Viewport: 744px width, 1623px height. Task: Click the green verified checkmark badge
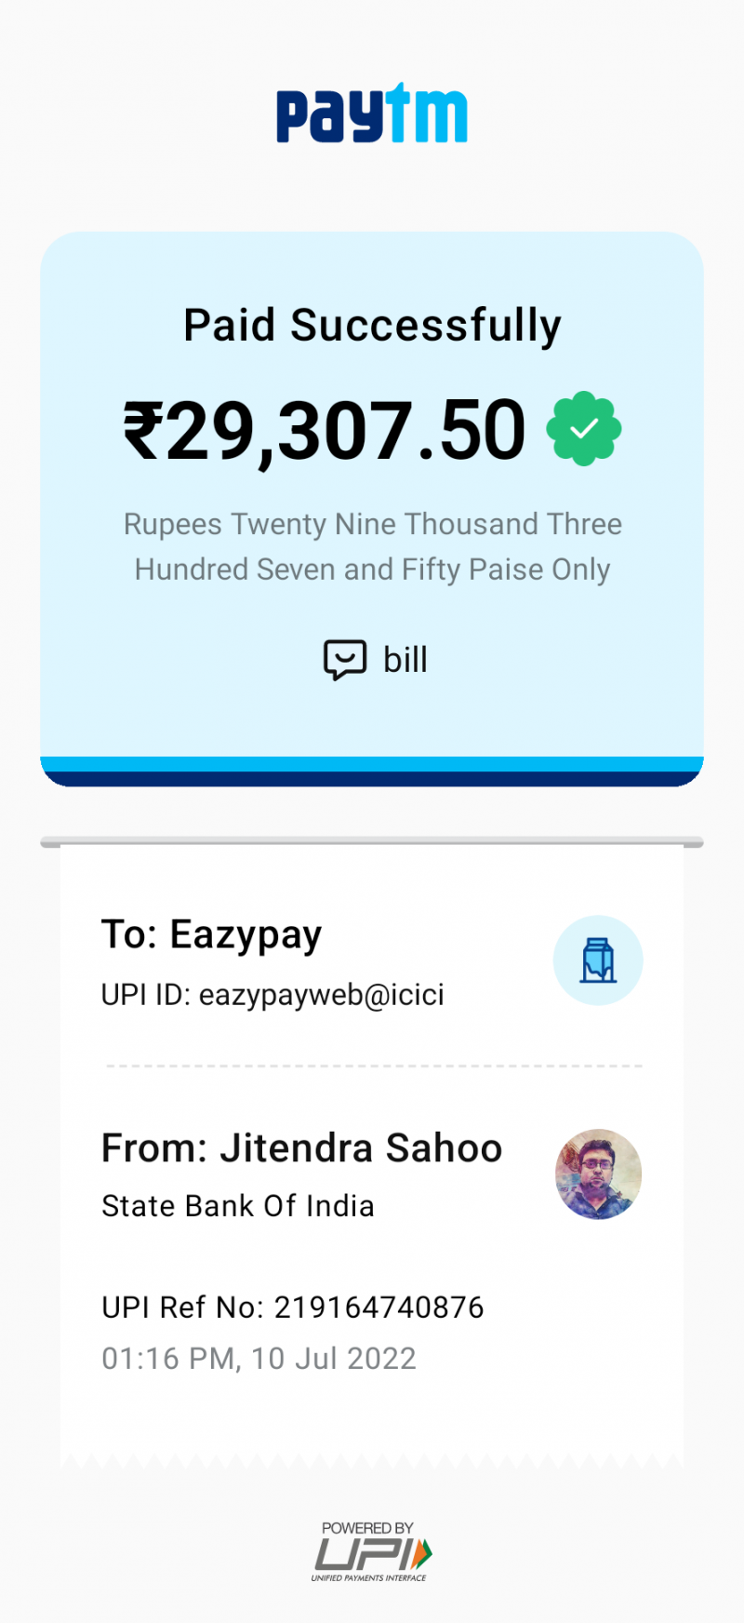[x=584, y=429]
